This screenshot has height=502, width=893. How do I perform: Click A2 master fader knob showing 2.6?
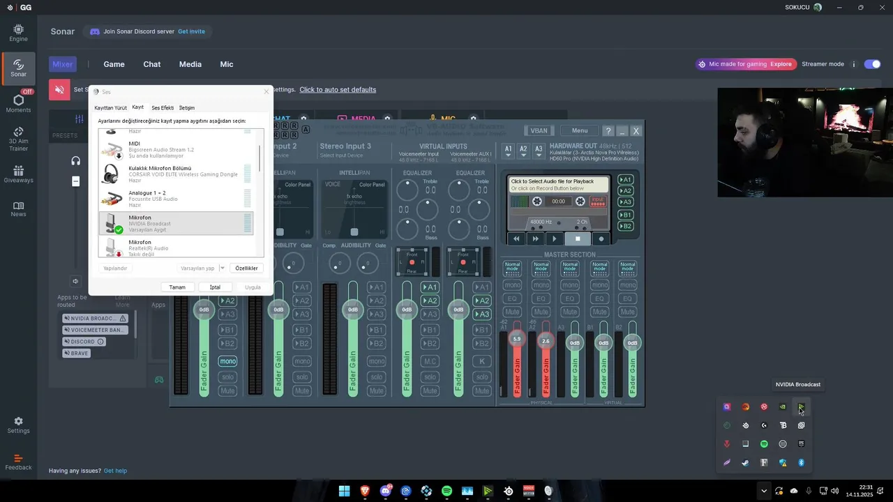[x=546, y=341]
